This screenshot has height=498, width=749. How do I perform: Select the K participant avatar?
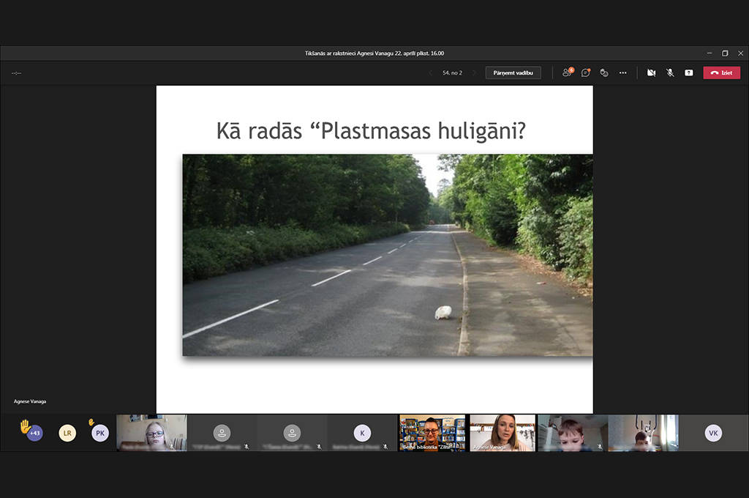tap(362, 433)
